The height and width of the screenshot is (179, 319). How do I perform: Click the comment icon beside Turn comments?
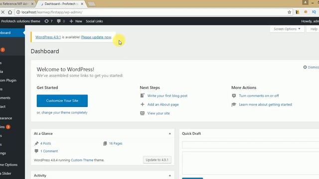click(x=234, y=96)
